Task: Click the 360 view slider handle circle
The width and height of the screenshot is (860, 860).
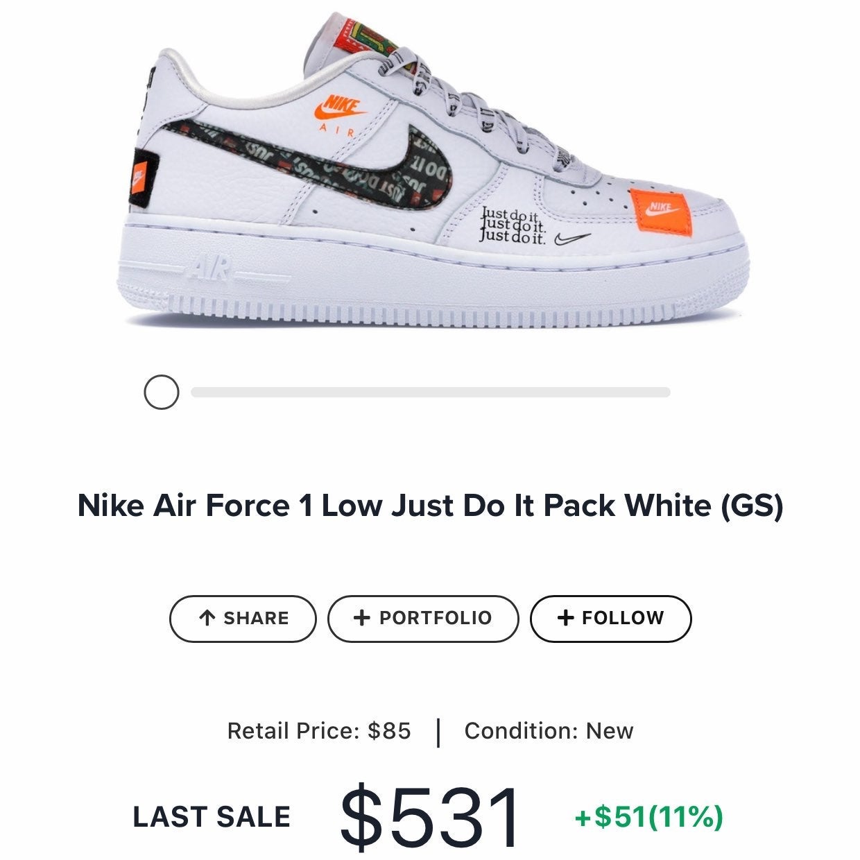Action: (x=162, y=393)
